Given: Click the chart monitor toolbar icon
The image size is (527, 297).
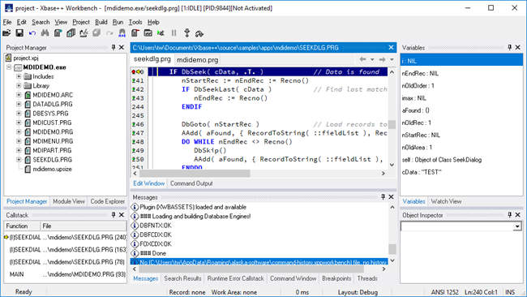Looking at the screenshot, I should [148, 33].
